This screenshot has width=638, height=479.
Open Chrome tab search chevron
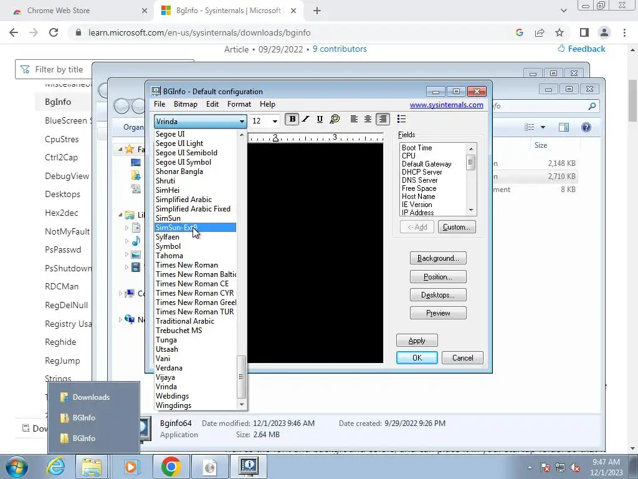pyautogui.click(x=563, y=11)
